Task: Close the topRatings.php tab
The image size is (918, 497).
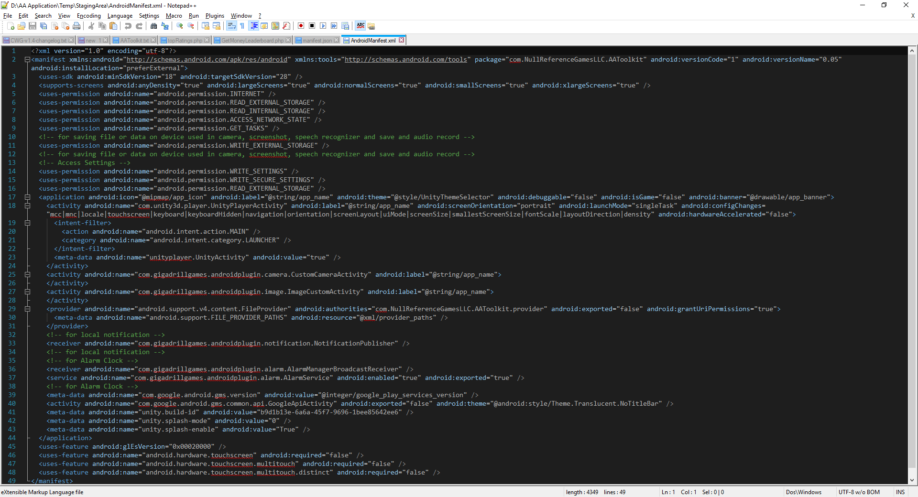Action: pos(207,40)
